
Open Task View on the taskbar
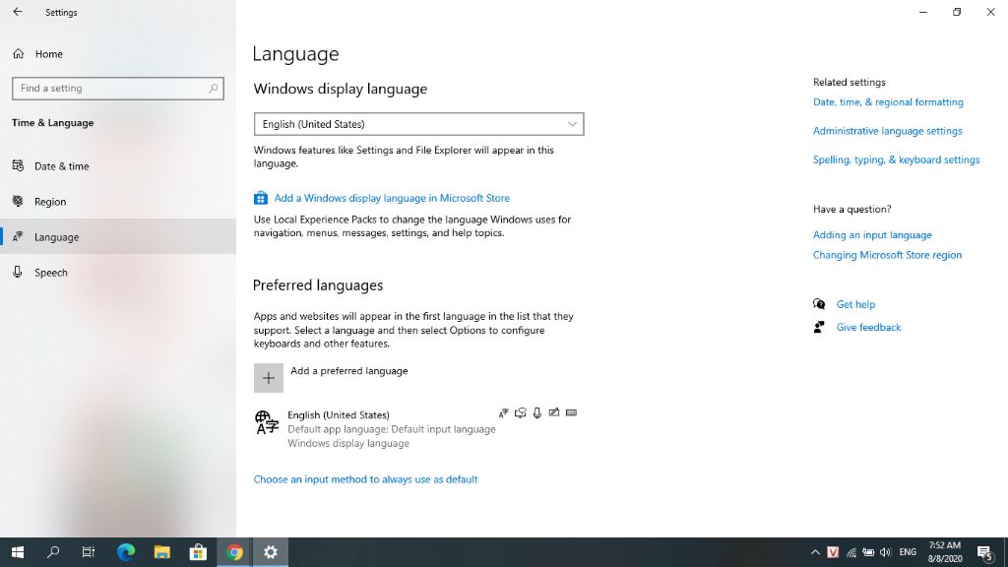coord(89,552)
